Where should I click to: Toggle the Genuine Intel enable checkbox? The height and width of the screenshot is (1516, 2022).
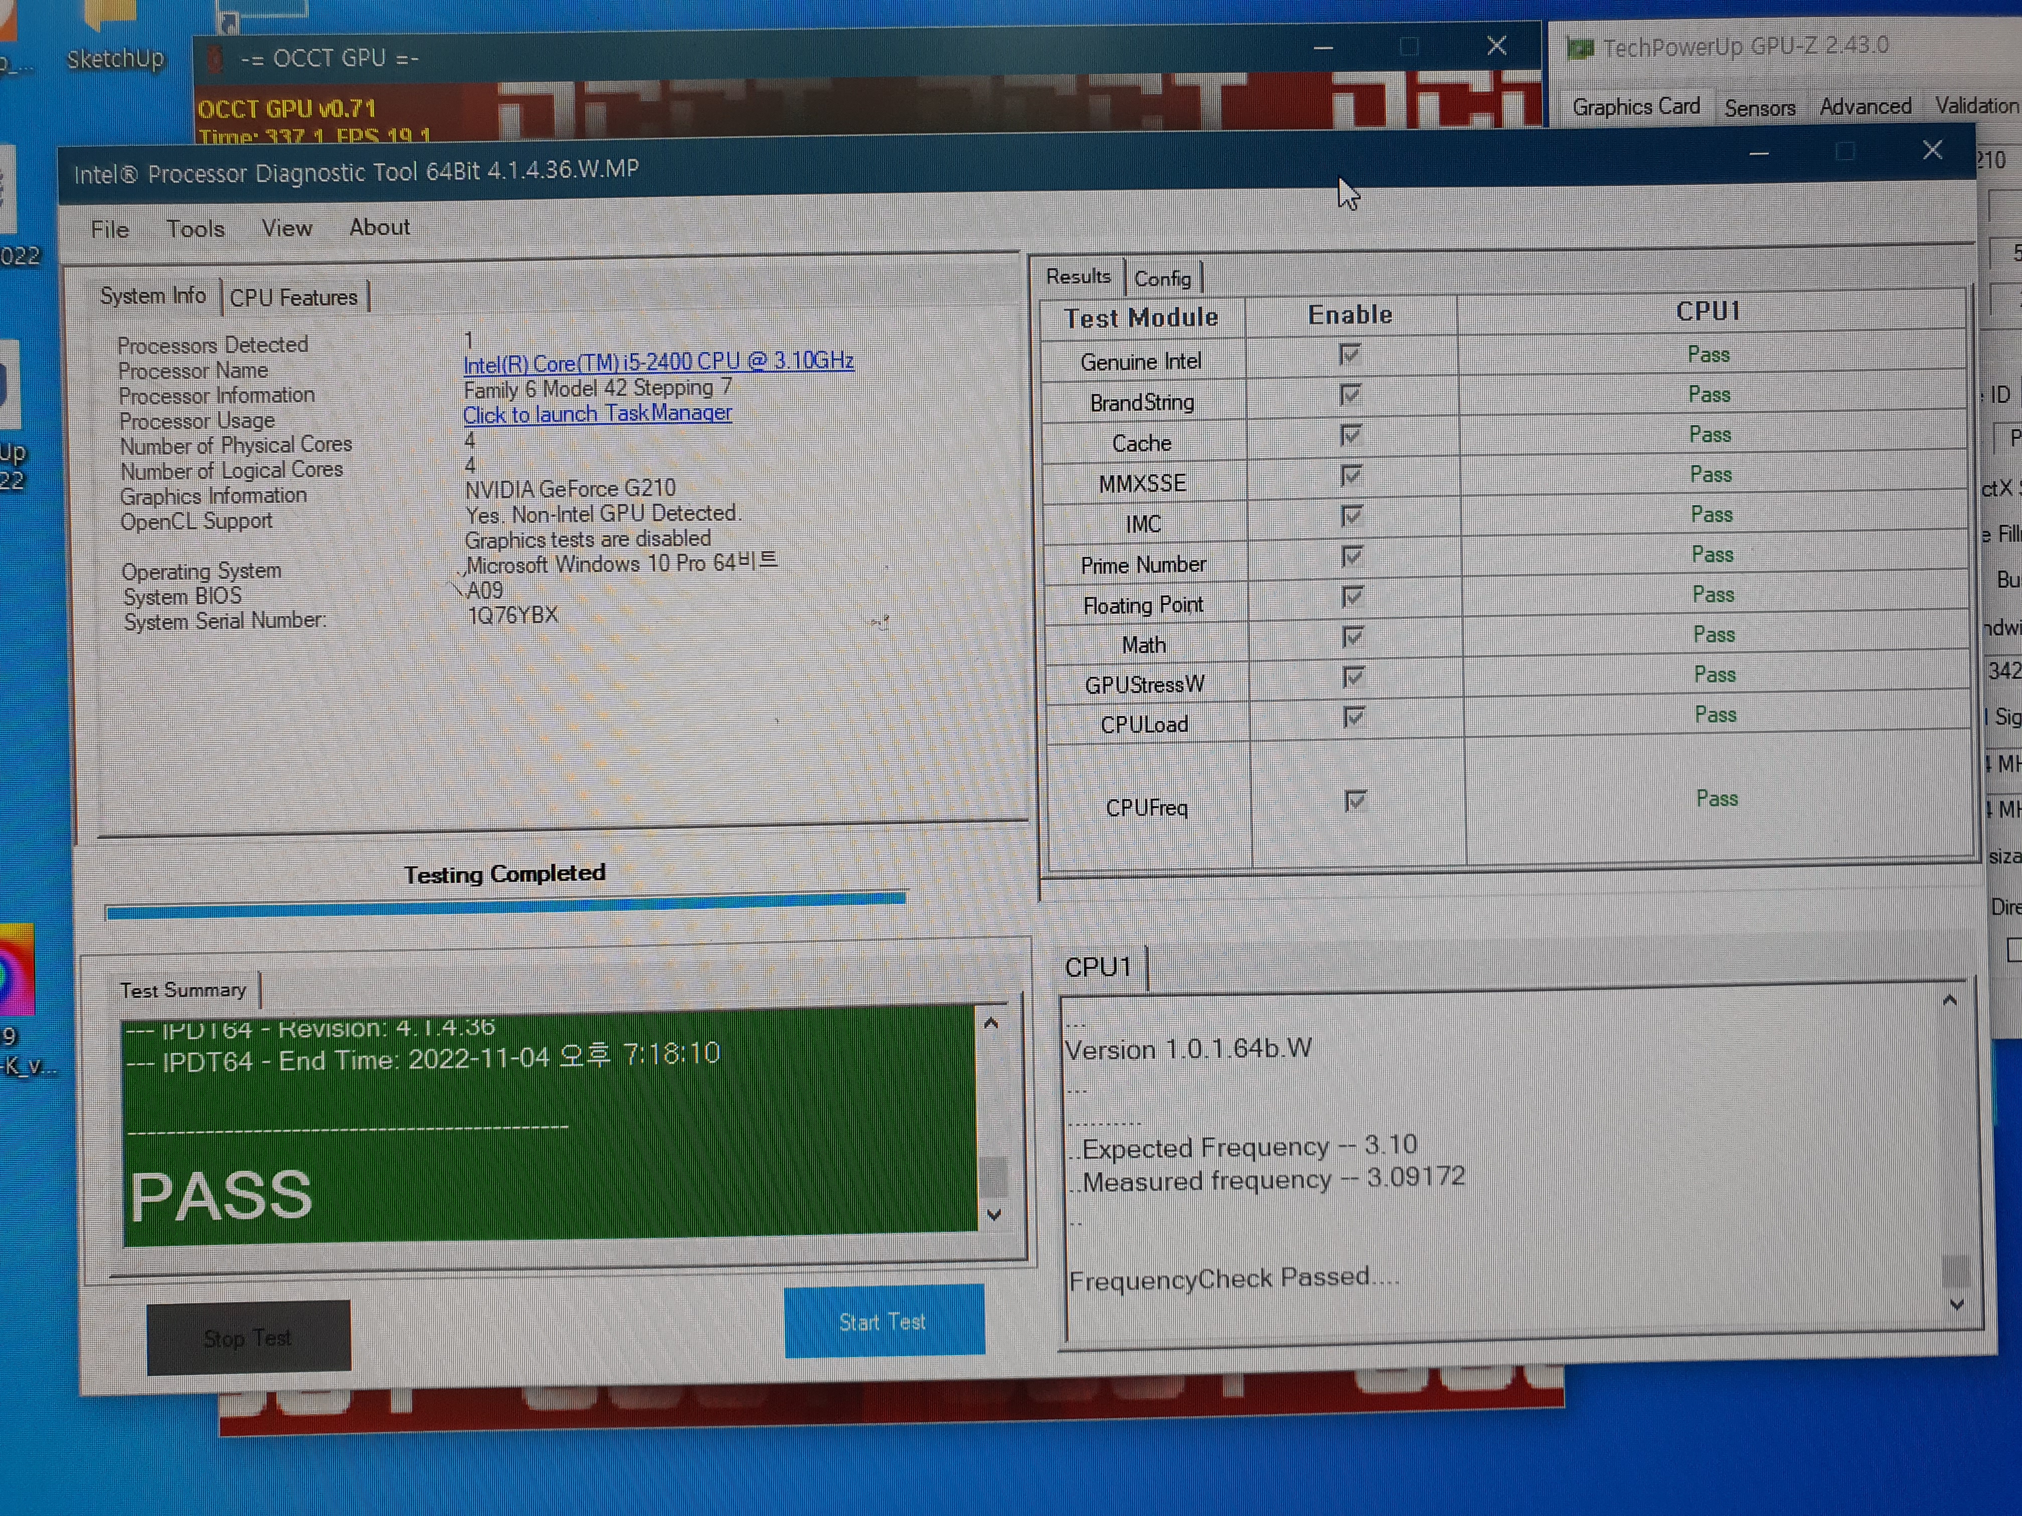[1349, 354]
